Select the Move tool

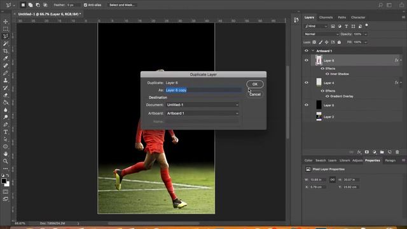point(6,22)
